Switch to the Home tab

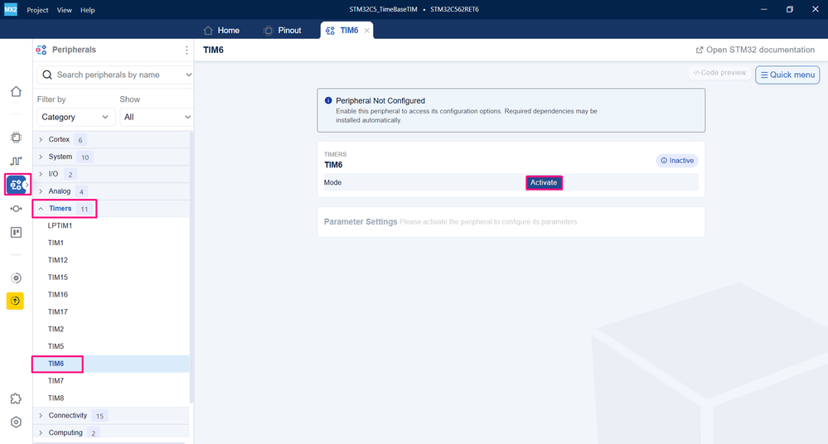click(x=222, y=31)
